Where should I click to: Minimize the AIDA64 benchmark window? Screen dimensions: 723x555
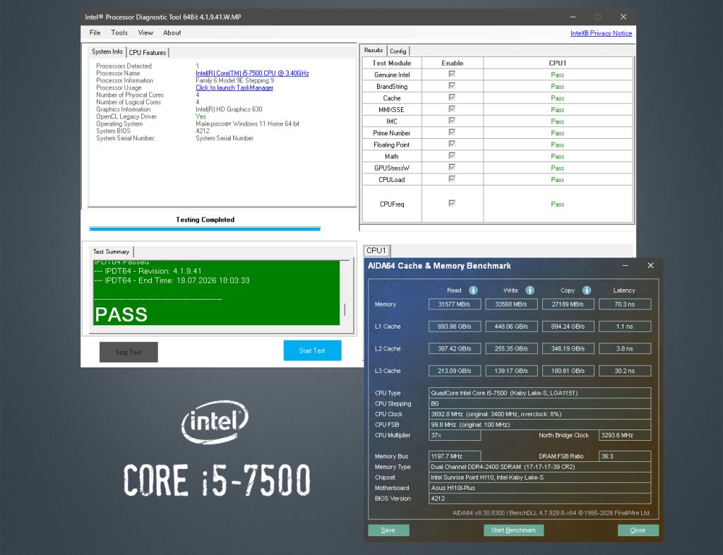(x=626, y=265)
